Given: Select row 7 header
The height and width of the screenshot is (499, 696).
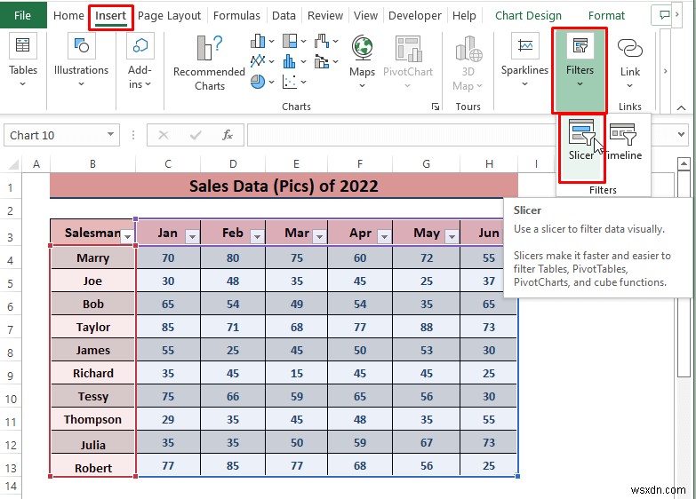Looking at the screenshot, I should [x=10, y=329].
